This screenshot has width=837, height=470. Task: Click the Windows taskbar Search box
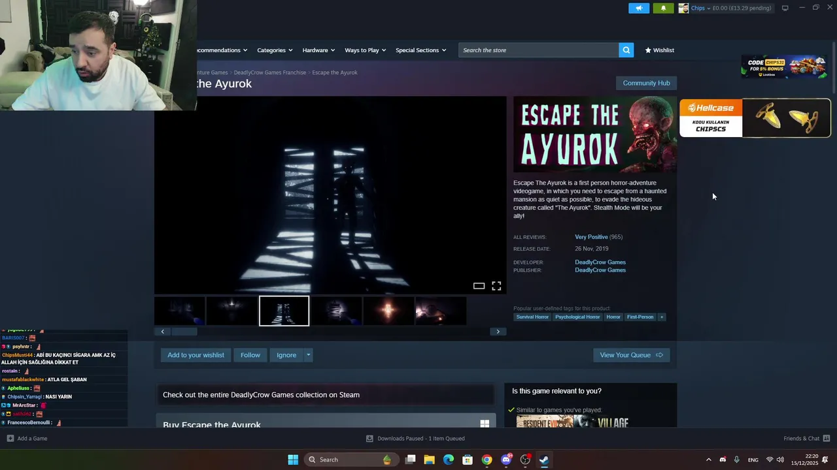point(350,460)
